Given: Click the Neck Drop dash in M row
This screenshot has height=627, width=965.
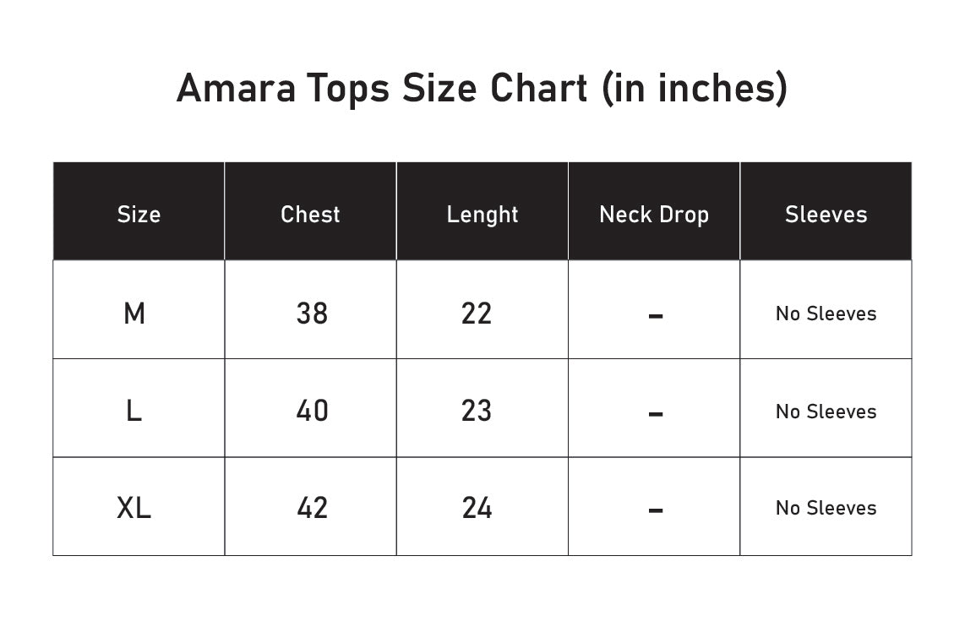Looking at the screenshot, I should (x=655, y=316).
